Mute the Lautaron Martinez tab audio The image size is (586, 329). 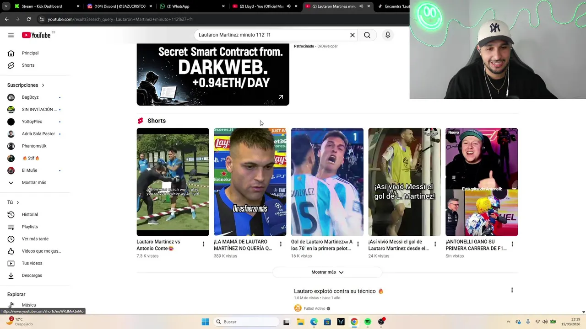[361, 6]
